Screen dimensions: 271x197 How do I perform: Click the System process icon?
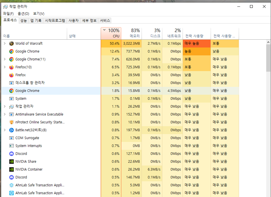tap(12, 99)
